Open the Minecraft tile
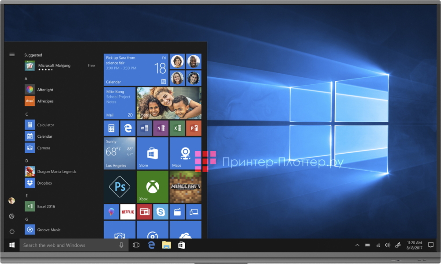Image resolution: width=441 pixels, height=264 pixels. 185,187
